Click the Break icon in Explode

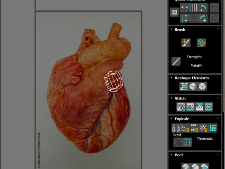[x=176, y=128]
